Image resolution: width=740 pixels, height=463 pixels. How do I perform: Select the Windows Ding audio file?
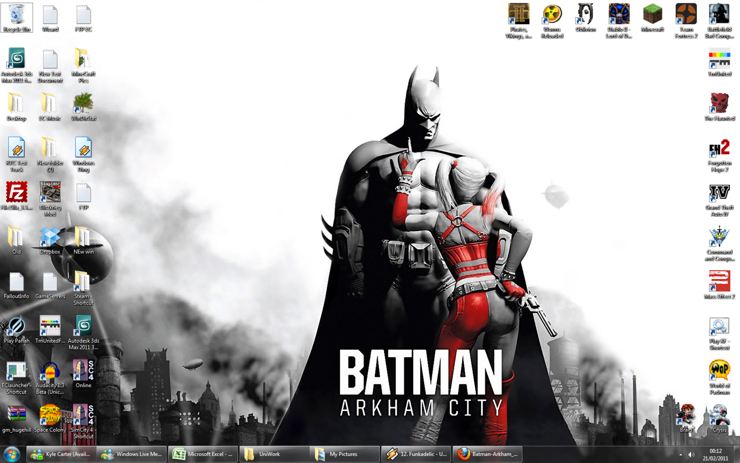click(x=83, y=154)
